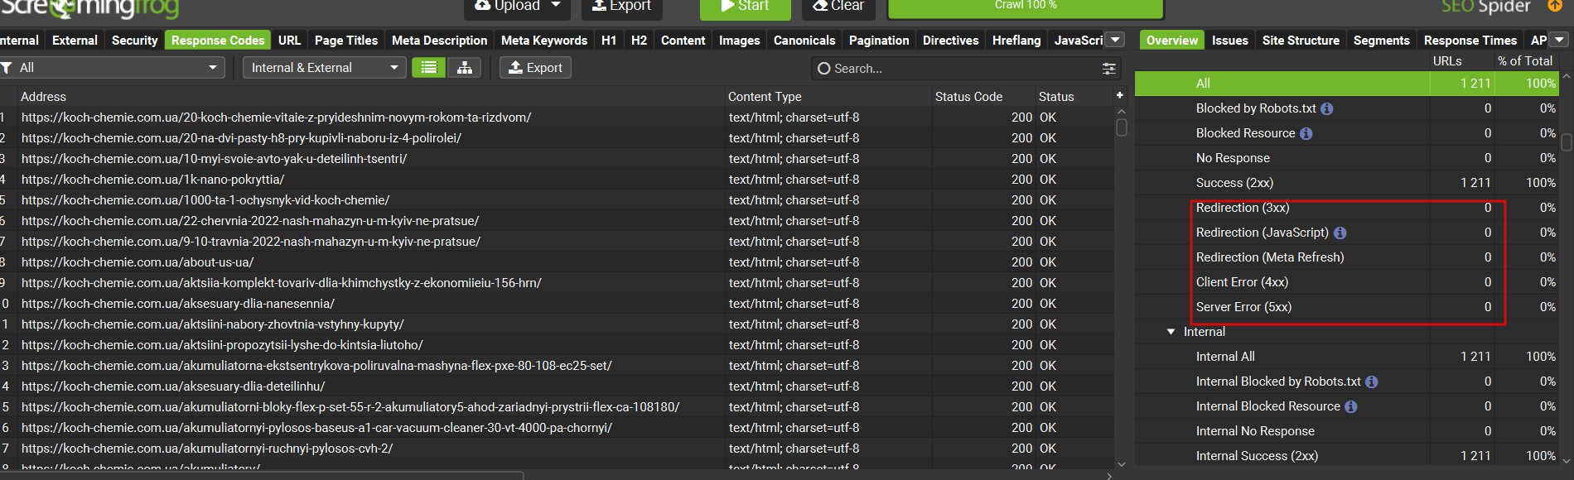Switch to the Site Structure tab
The height and width of the screenshot is (480, 1574).
tap(1301, 40)
